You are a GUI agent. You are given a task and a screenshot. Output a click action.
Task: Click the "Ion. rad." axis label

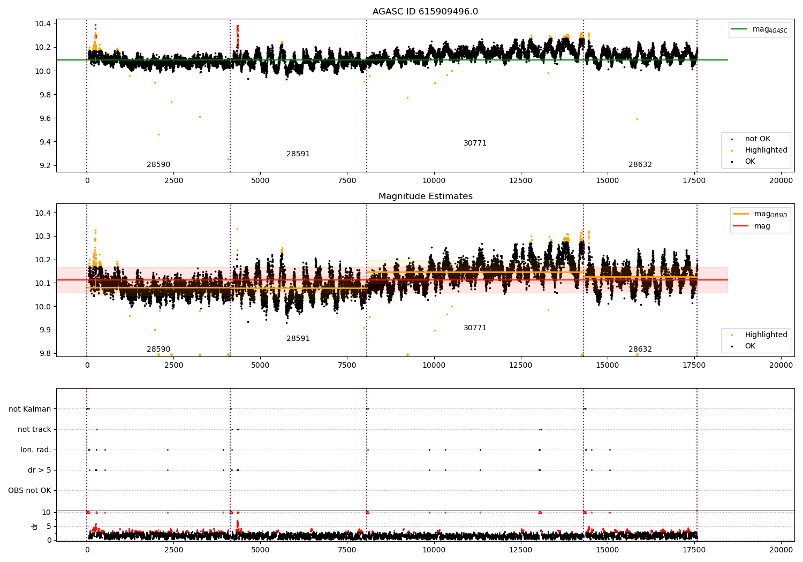pos(36,450)
